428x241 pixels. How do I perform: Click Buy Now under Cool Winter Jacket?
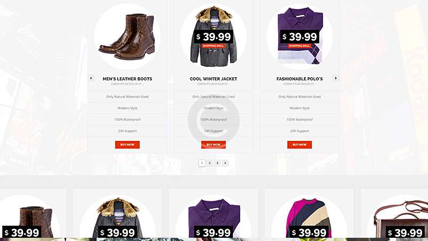tap(213, 145)
